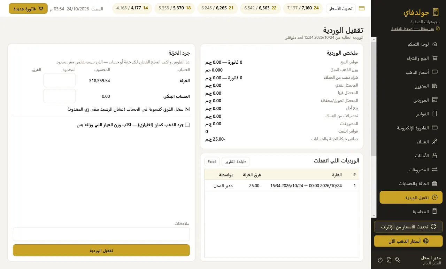Viewport: 446px width, 269px height.
Task: Click the store icon next to الموردين
Action: pyautogui.click(x=435, y=100)
